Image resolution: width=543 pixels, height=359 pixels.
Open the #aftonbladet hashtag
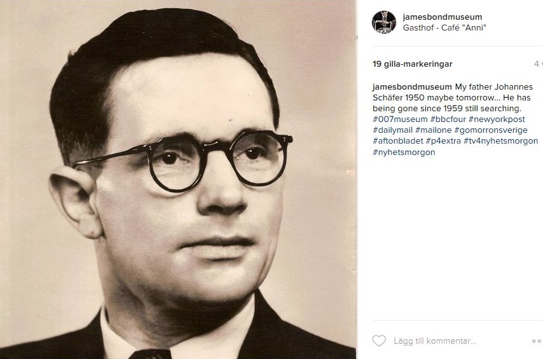[398, 141]
